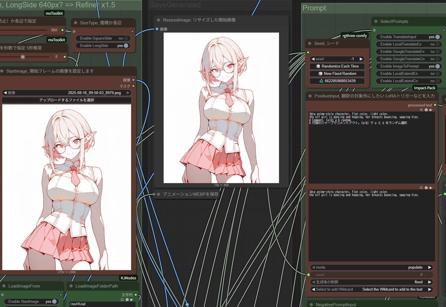Click gear icon in LoadImageFolderPath node
Screen dimensions: 446x307
(x=127, y=300)
